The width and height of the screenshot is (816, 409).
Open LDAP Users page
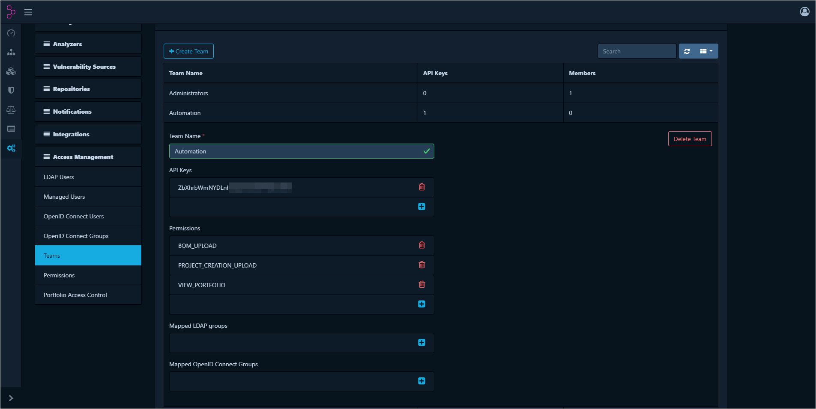pos(88,177)
